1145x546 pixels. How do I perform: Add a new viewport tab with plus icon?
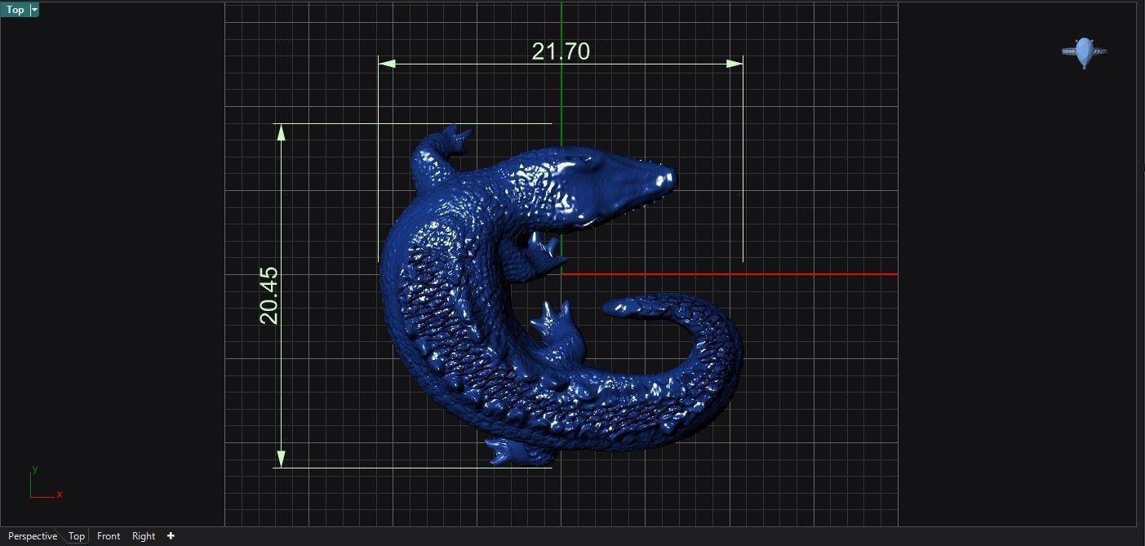click(x=171, y=536)
